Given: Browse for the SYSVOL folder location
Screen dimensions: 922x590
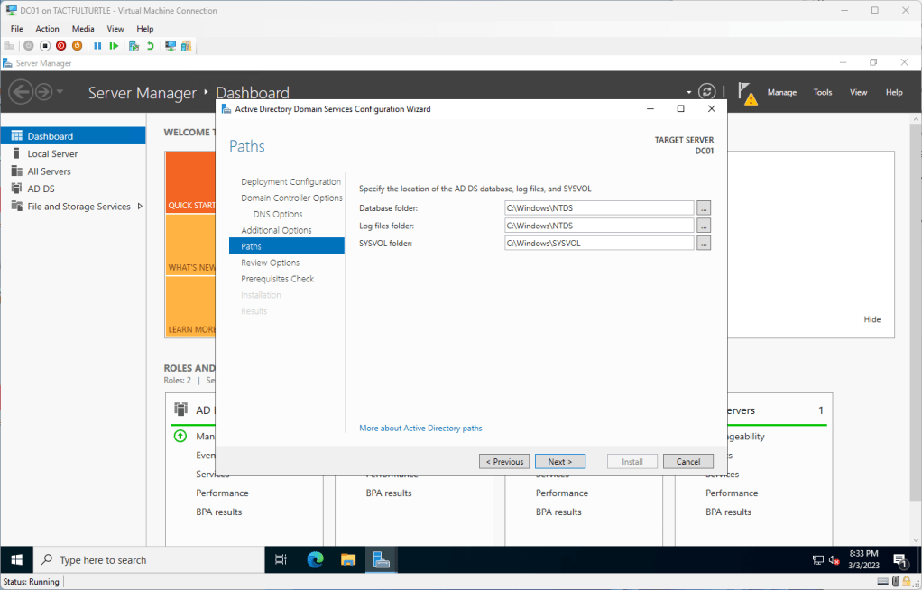Looking at the screenshot, I should [704, 243].
